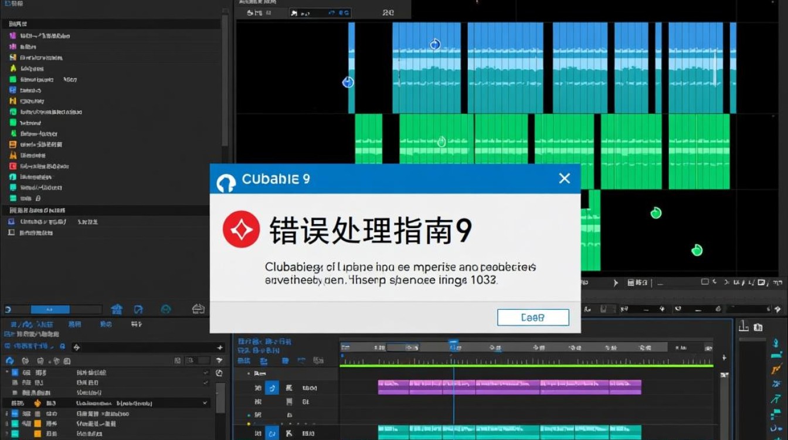
Task: Toggle the checkmark on the first inspector row
Action: coord(205,373)
